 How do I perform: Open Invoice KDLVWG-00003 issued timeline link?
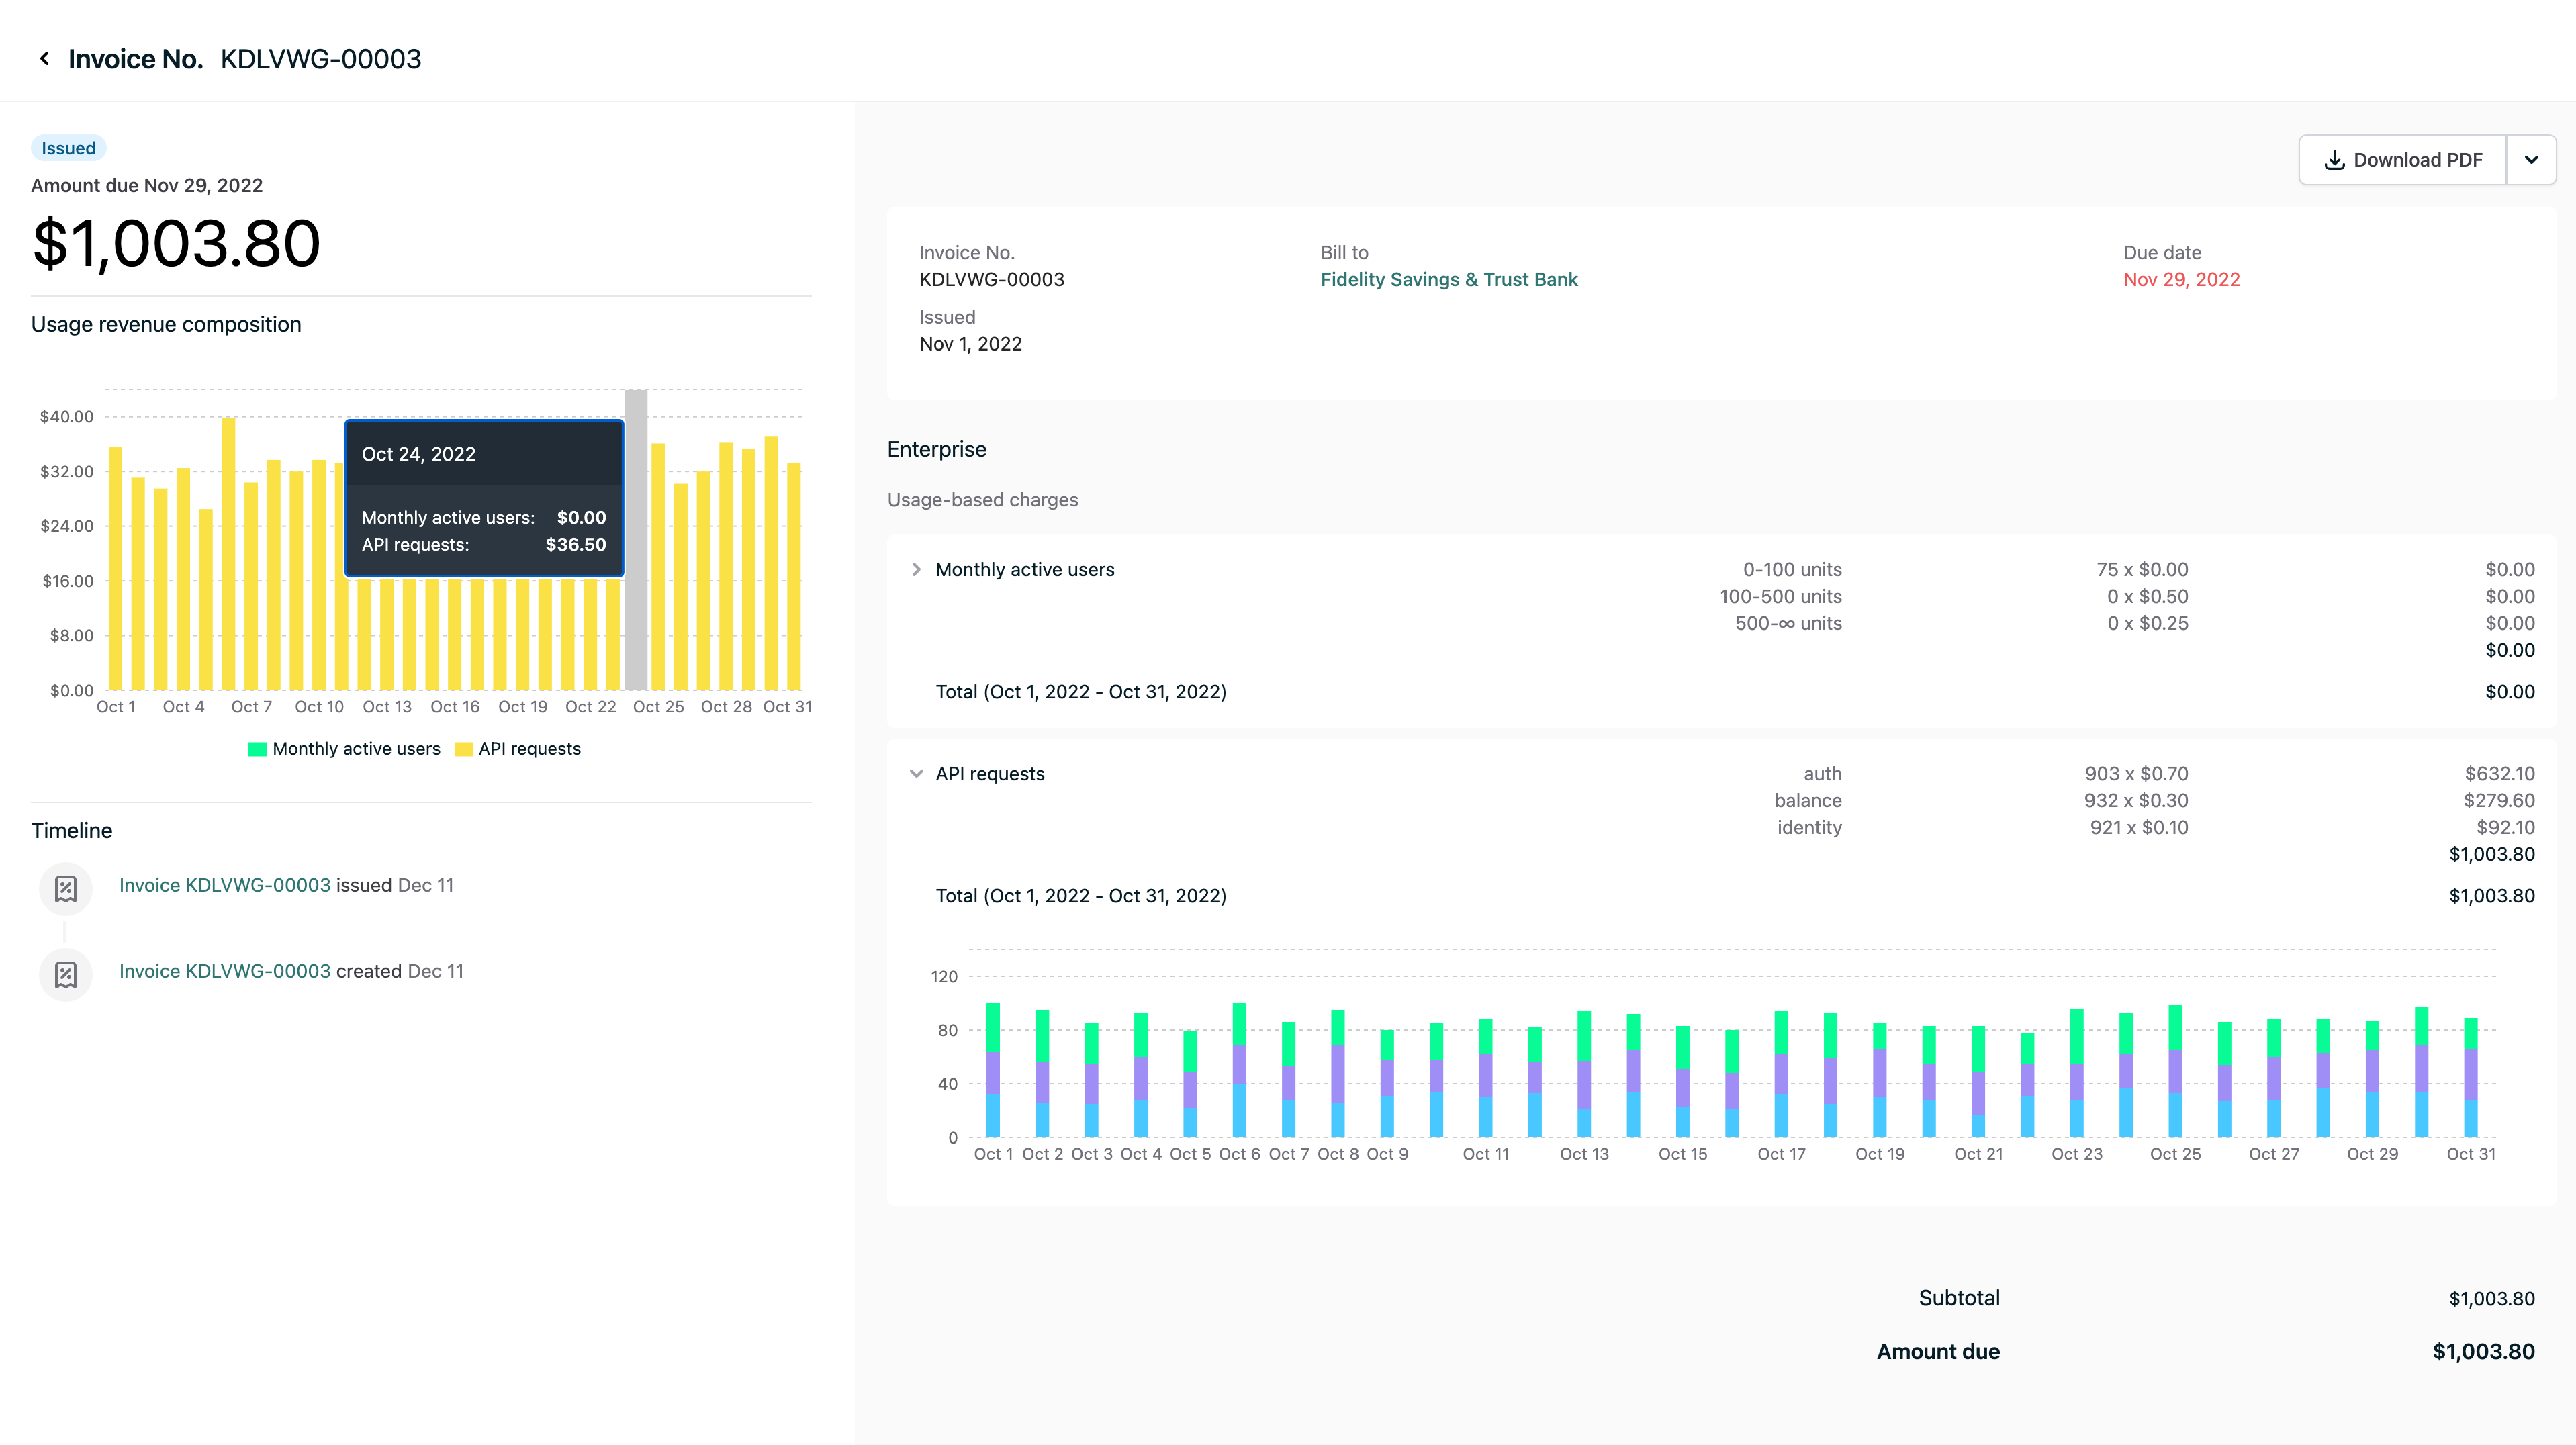point(225,885)
